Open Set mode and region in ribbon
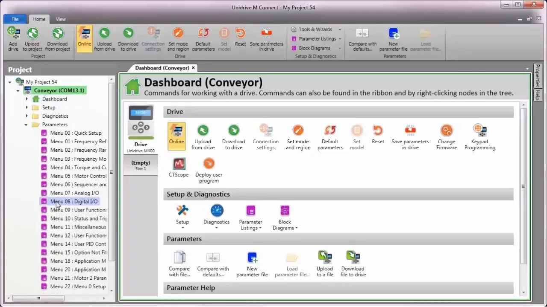The height and width of the screenshot is (307, 547). tap(178, 39)
